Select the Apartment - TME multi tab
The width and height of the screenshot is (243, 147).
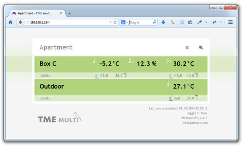coord(36,13)
